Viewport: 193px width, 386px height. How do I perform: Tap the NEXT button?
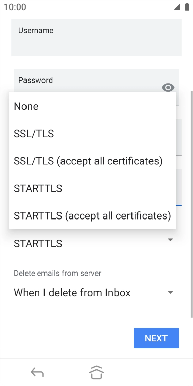(x=156, y=338)
